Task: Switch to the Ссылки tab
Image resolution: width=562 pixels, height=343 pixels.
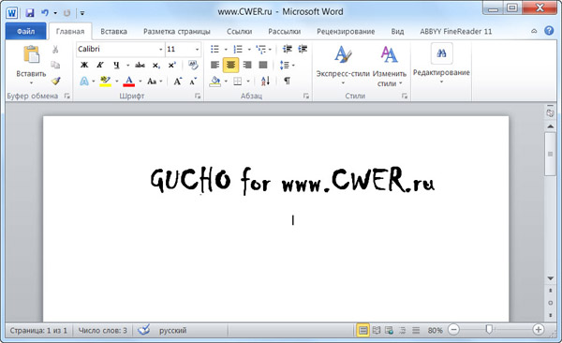Action: tap(240, 32)
